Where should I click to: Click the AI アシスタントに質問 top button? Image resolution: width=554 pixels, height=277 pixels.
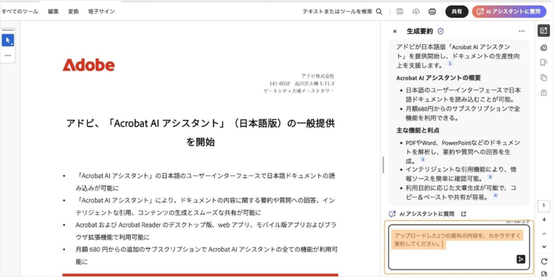pyautogui.click(x=509, y=12)
